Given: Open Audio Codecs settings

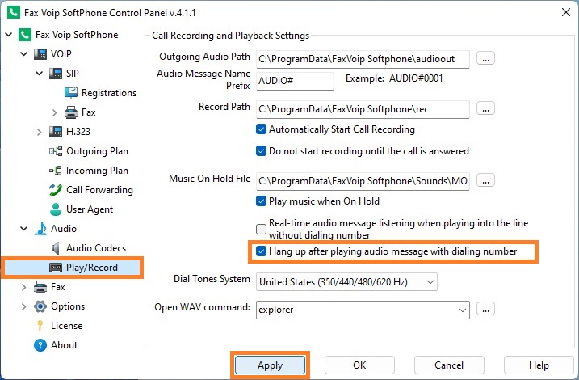Looking at the screenshot, I should pos(96,248).
